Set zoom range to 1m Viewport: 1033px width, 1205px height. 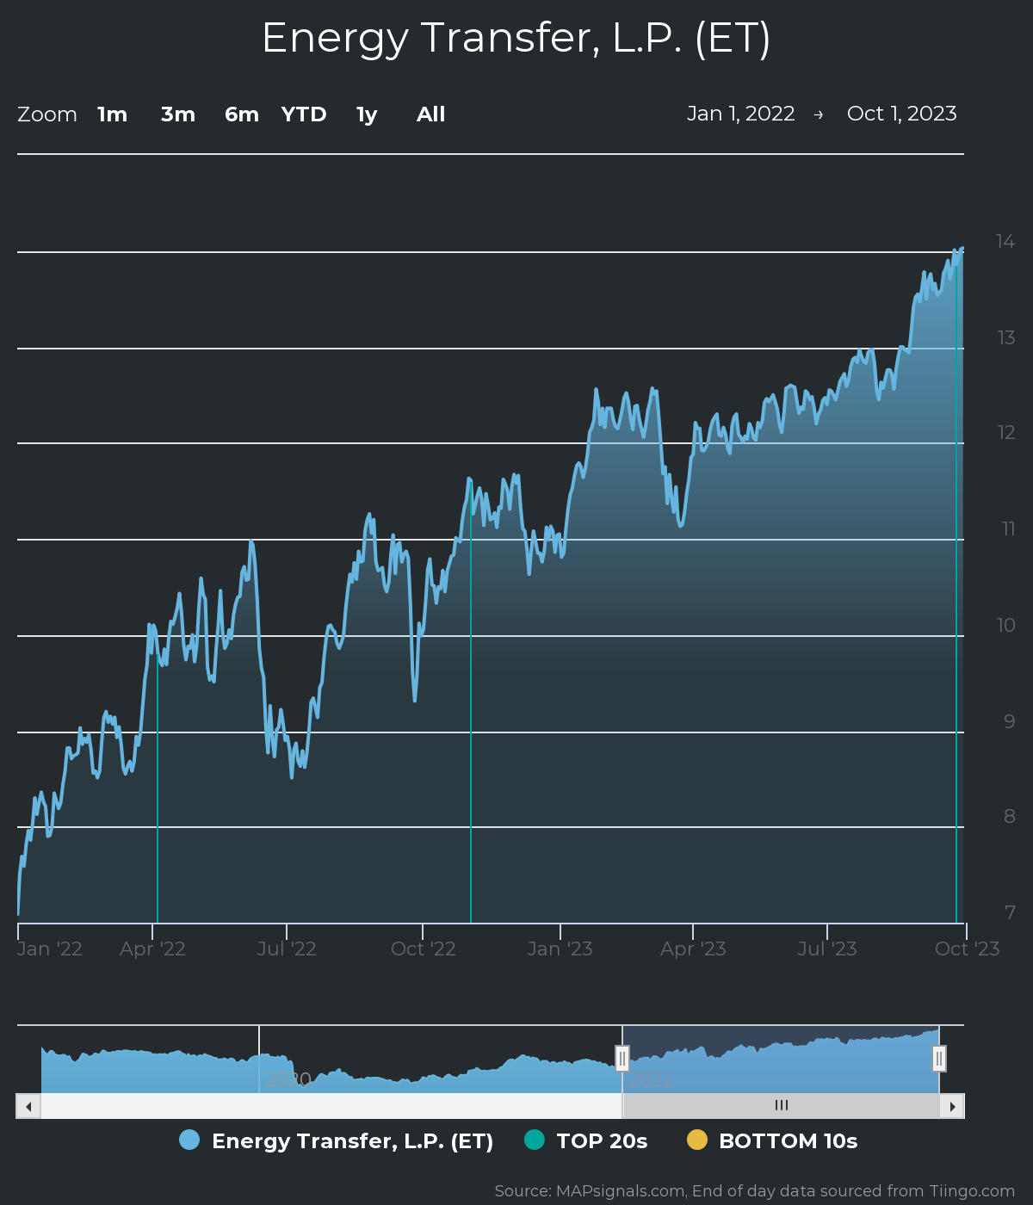coord(113,114)
